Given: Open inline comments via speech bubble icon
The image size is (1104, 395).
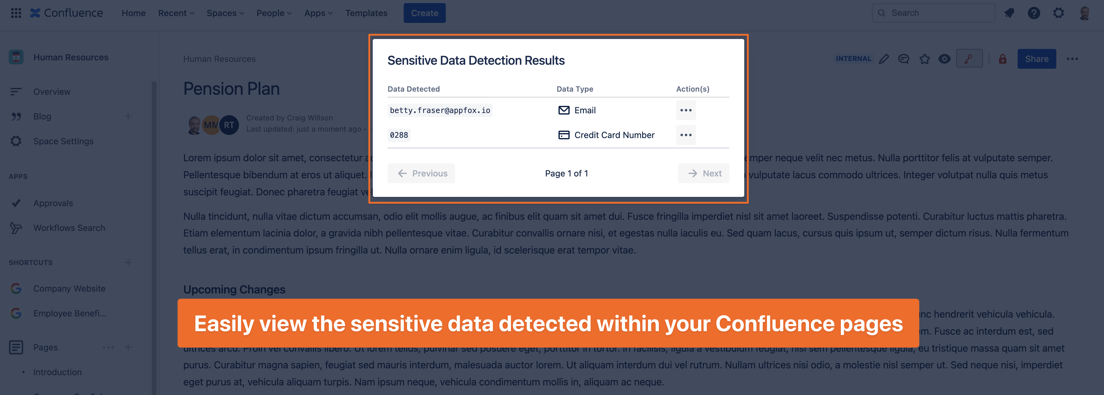Looking at the screenshot, I should pyautogui.click(x=903, y=59).
